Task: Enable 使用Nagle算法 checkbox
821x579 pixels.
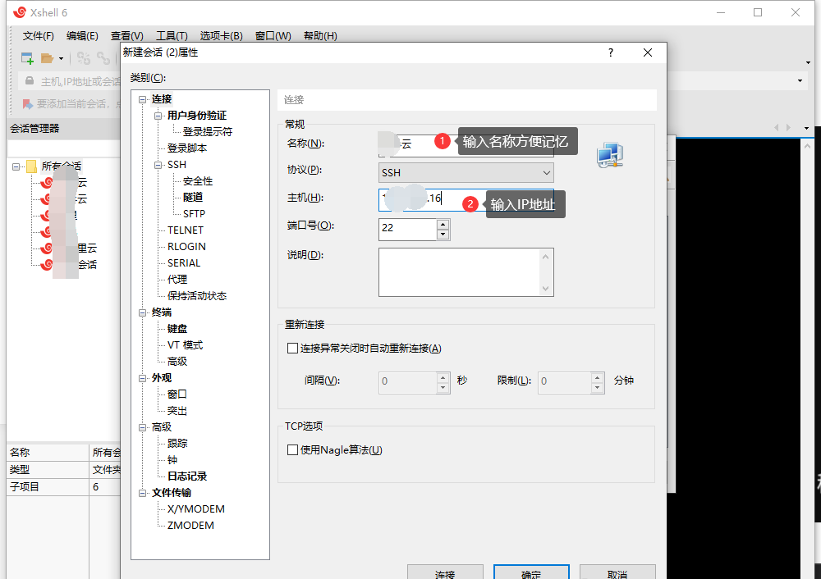Action: [293, 449]
